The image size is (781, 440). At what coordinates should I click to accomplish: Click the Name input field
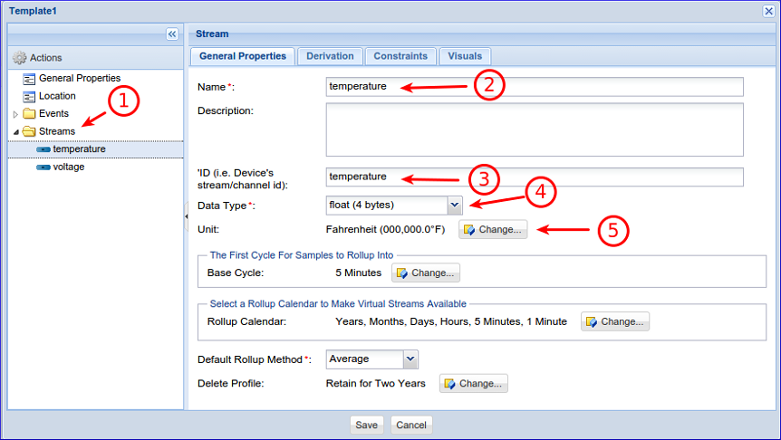point(534,87)
